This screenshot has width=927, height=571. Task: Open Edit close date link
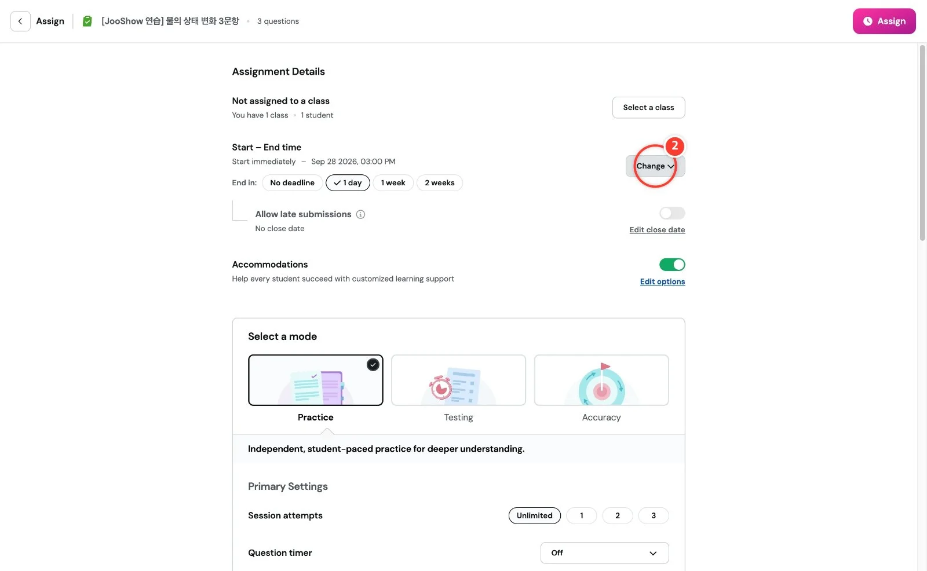(657, 230)
